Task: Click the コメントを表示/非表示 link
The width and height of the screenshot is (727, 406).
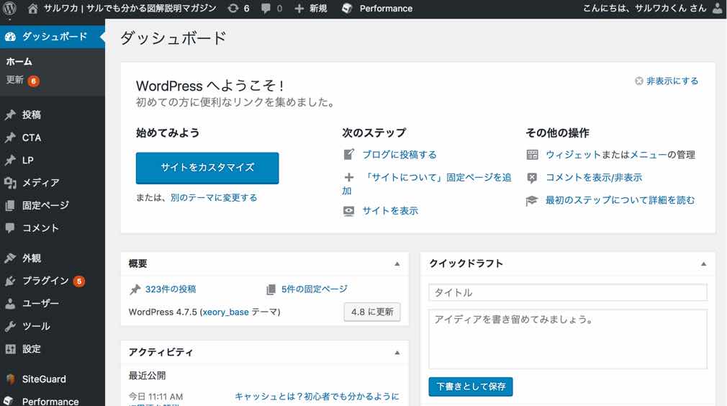Action: pyautogui.click(x=593, y=178)
